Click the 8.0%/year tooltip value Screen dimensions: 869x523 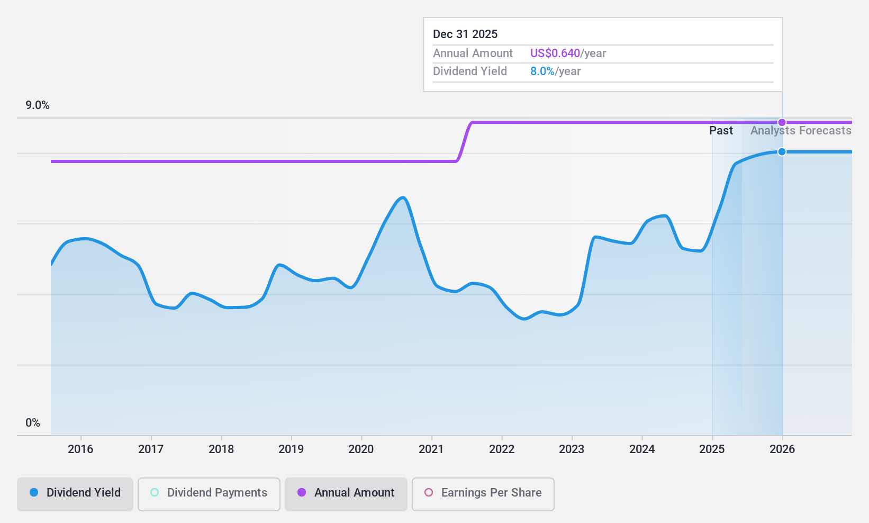pos(555,71)
